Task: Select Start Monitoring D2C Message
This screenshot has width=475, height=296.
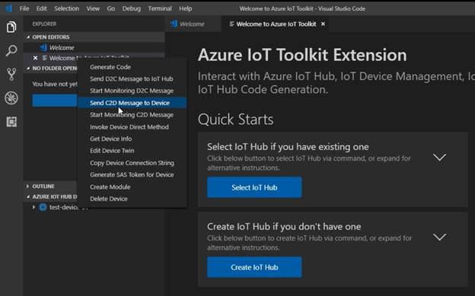Action: [x=132, y=91]
